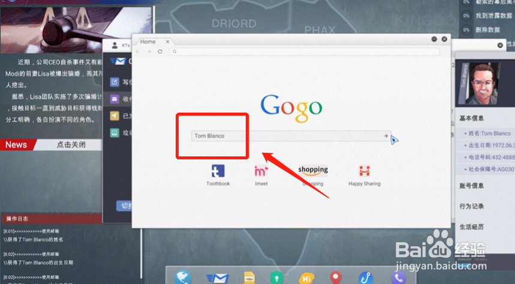The image size is (515, 284).
Task: Open the shopping site shortcut
Action: pos(313,171)
